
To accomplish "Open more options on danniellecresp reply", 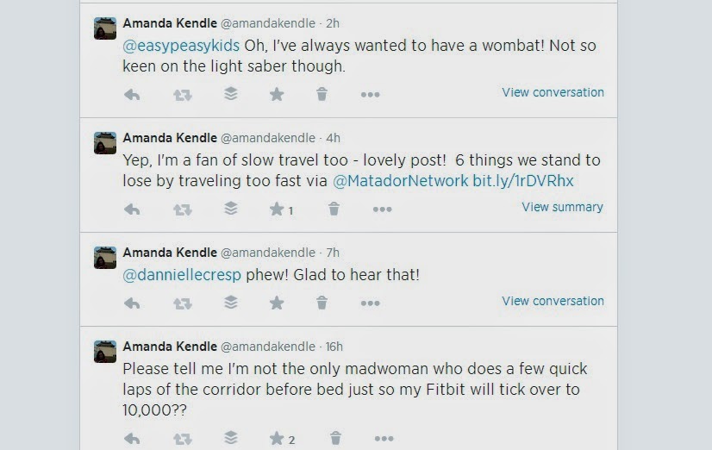I will pyautogui.click(x=370, y=303).
